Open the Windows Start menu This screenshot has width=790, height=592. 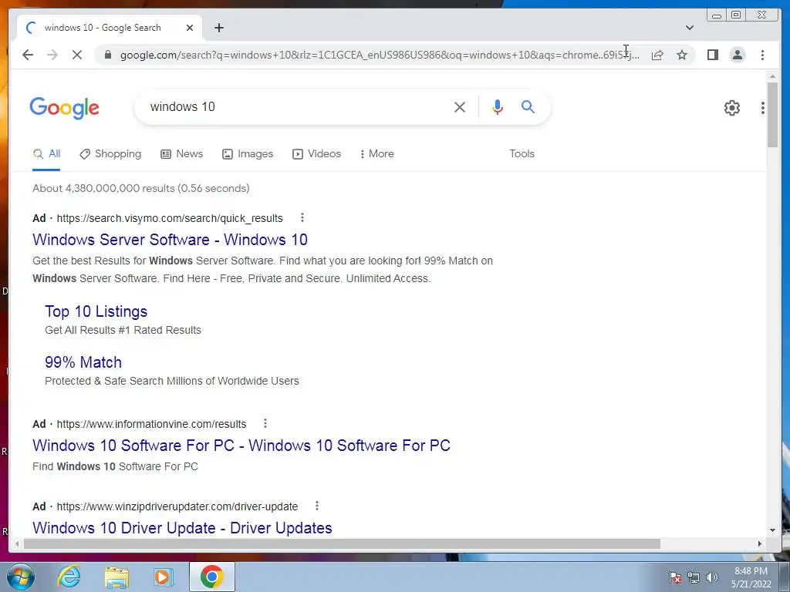pyautogui.click(x=21, y=577)
